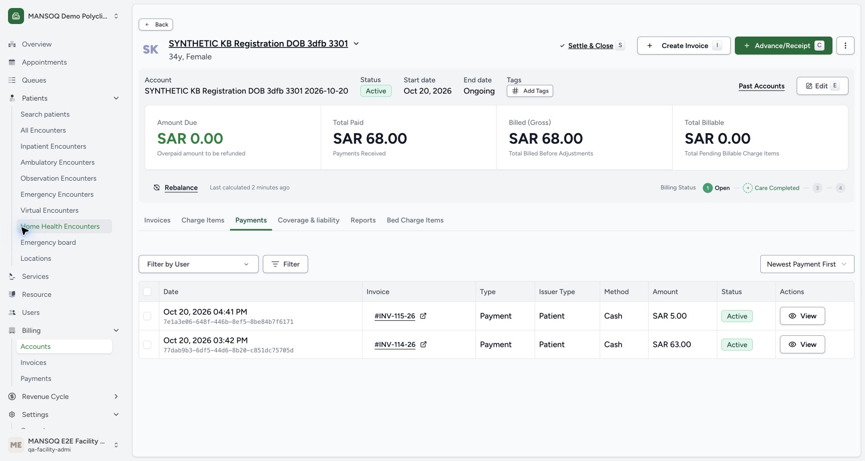Click billing status step 4 circle
This screenshot has height=461, width=865.
(840, 188)
